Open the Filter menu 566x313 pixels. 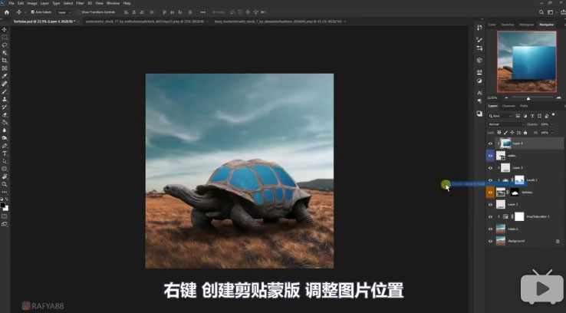point(80,3)
